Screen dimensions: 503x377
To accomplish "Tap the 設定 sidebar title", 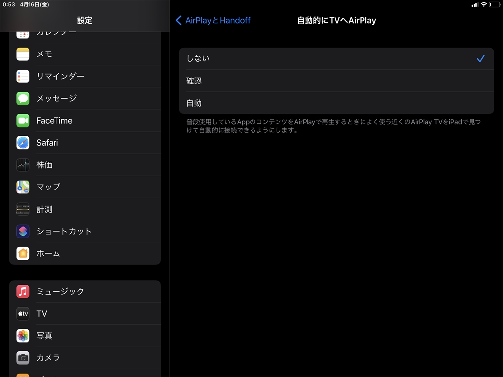I will tap(84, 20).
